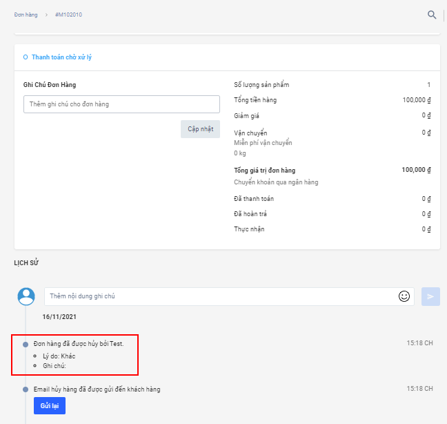
Task: Go back to Đơn hàng breadcrumb
Action: [26, 15]
